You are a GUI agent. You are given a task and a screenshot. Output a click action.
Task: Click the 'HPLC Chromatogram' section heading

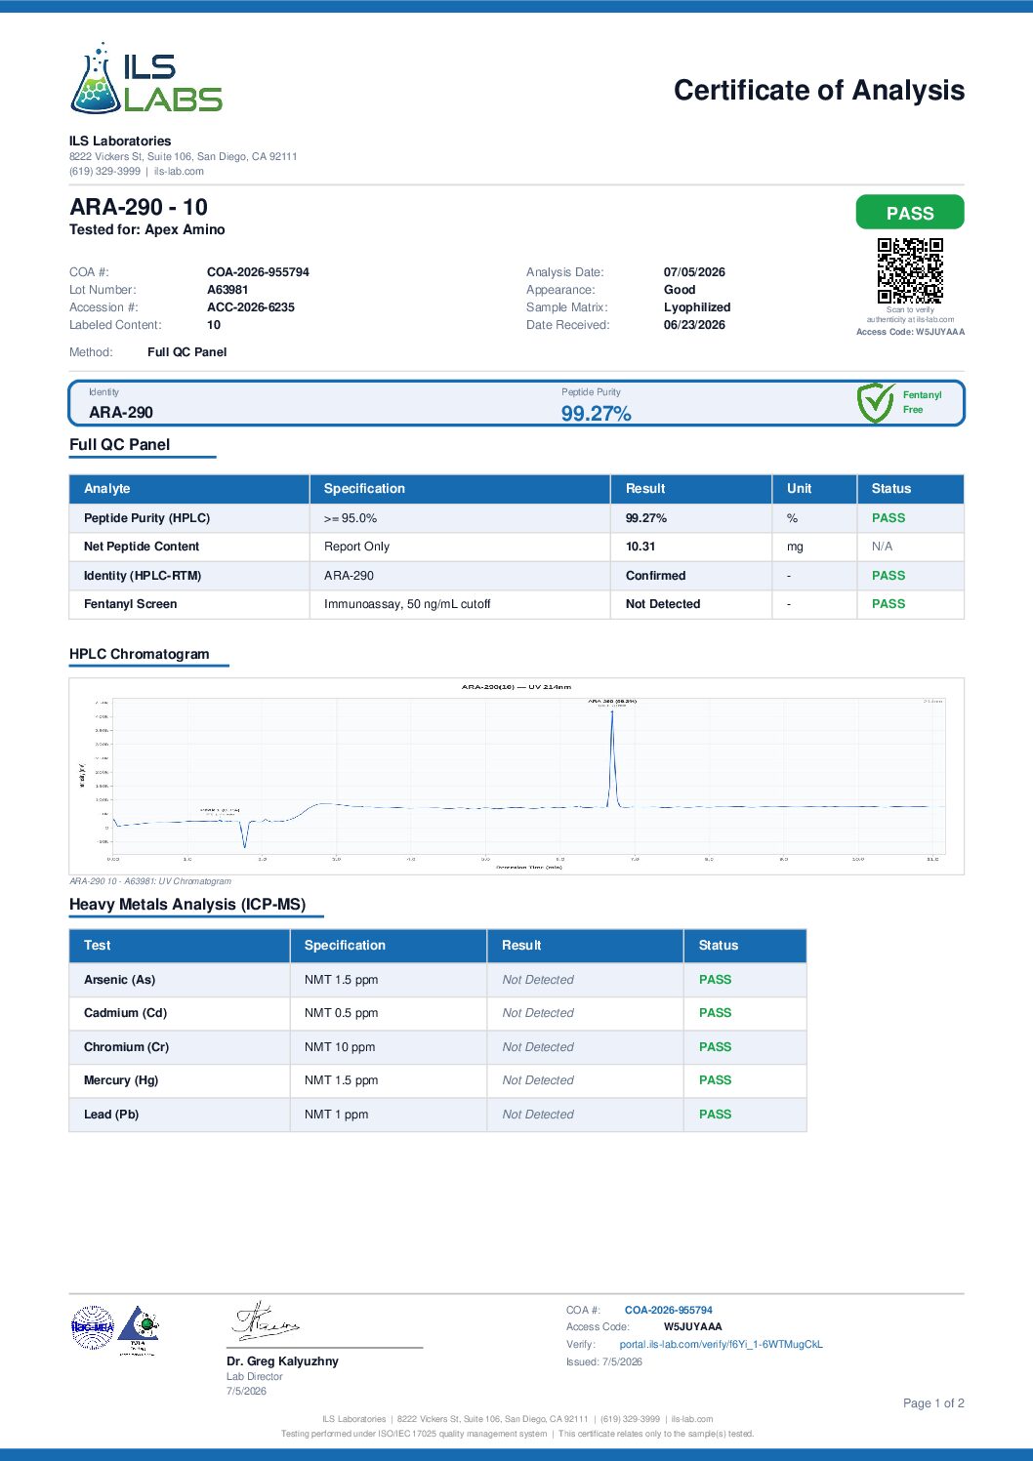139,654
